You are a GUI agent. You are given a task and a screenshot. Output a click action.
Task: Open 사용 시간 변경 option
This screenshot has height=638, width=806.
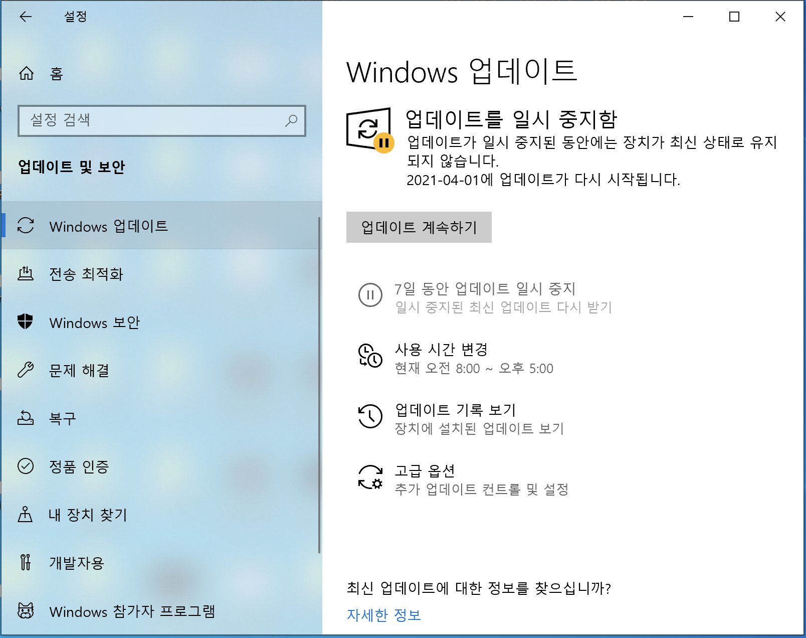tap(456, 358)
